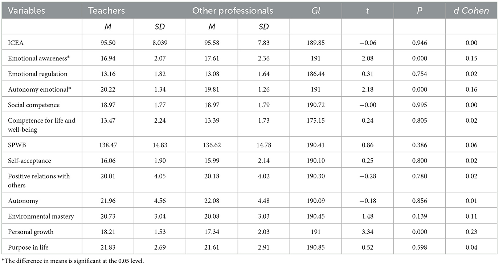
Task: Select the Teachers column header
Action: click(x=106, y=10)
